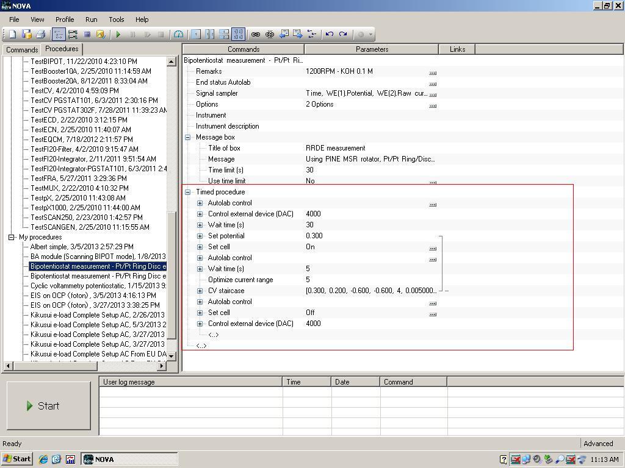Click the Set potential value 0.300

pyautogui.click(x=314, y=236)
